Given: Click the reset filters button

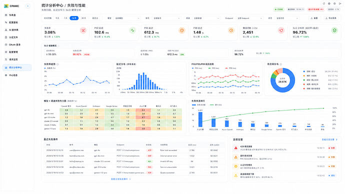Looking at the screenshot, I should coord(314,18).
